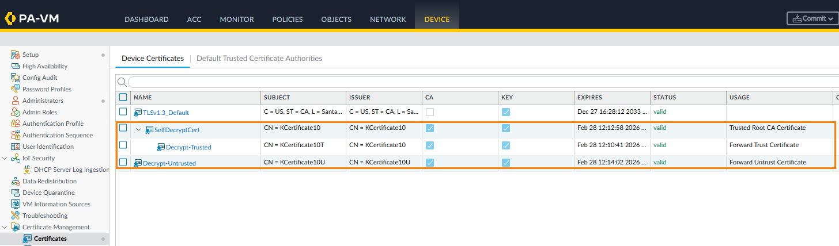Click the Authentication Sequence icon
Image resolution: width=839 pixels, height=246 pixels.
16,135
